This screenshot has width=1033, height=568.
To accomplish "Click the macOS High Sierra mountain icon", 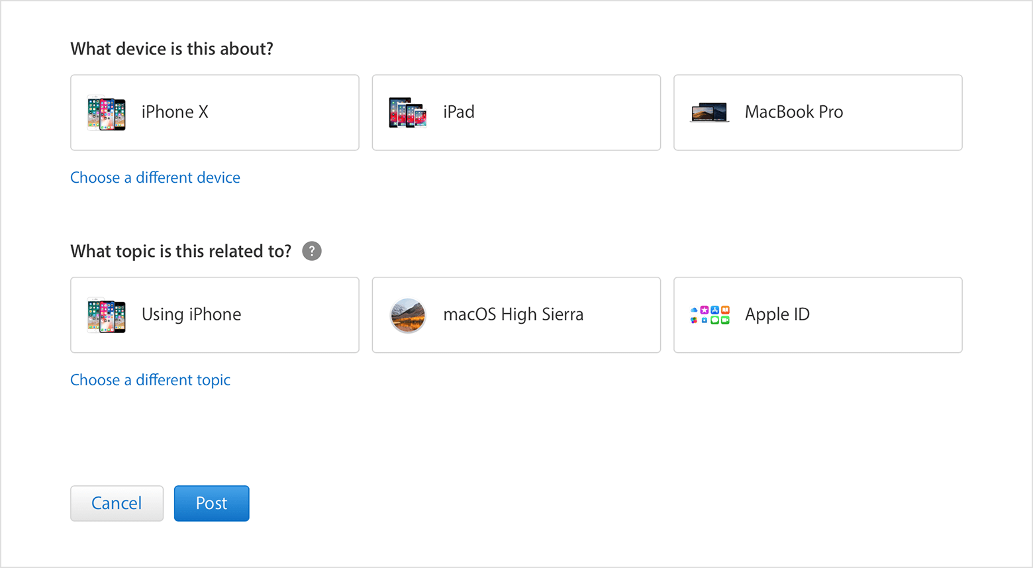I will point(408,315).
